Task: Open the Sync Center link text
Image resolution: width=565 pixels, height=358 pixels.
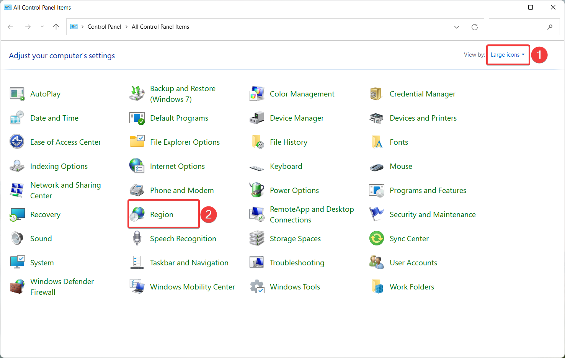Action: click(x=409, y=239)
